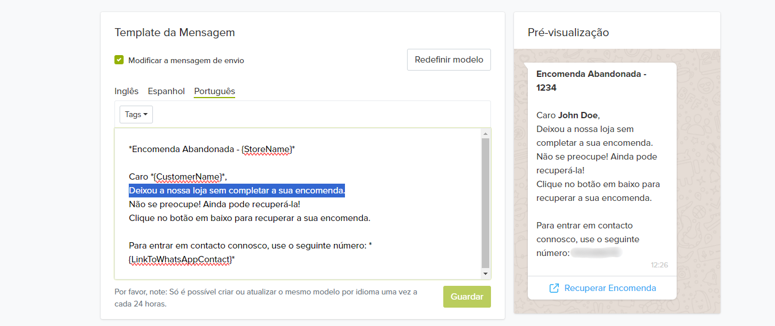Click the Para entrar em contacto line in editor

(250, 246)
